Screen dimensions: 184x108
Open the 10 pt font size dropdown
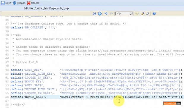[124, 14]
